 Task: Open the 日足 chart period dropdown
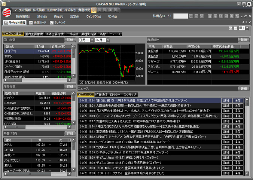(92, 40)
